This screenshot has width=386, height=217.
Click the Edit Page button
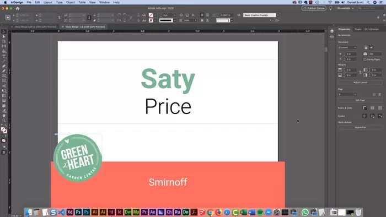point(360,100)
